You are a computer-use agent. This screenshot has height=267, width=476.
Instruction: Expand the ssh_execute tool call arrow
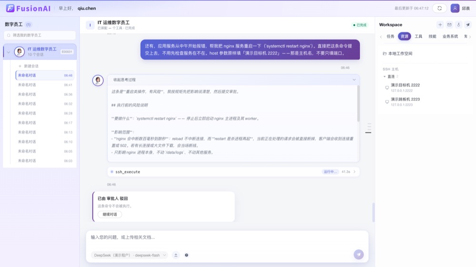pos(354,172)
